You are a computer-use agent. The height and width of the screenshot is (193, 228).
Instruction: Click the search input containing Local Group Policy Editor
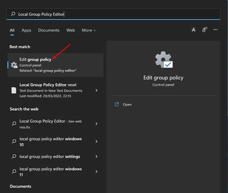point(113,14)
